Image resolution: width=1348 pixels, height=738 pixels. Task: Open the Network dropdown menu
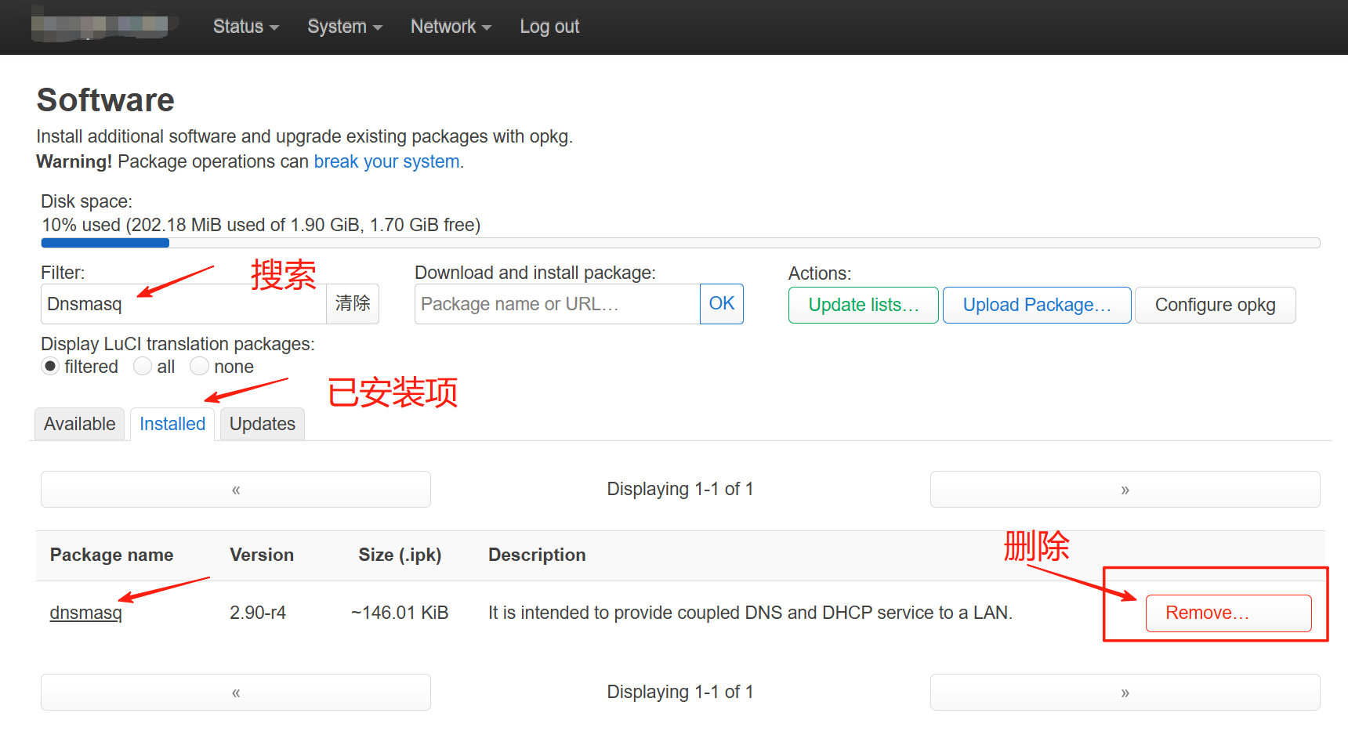coord(451,27)
